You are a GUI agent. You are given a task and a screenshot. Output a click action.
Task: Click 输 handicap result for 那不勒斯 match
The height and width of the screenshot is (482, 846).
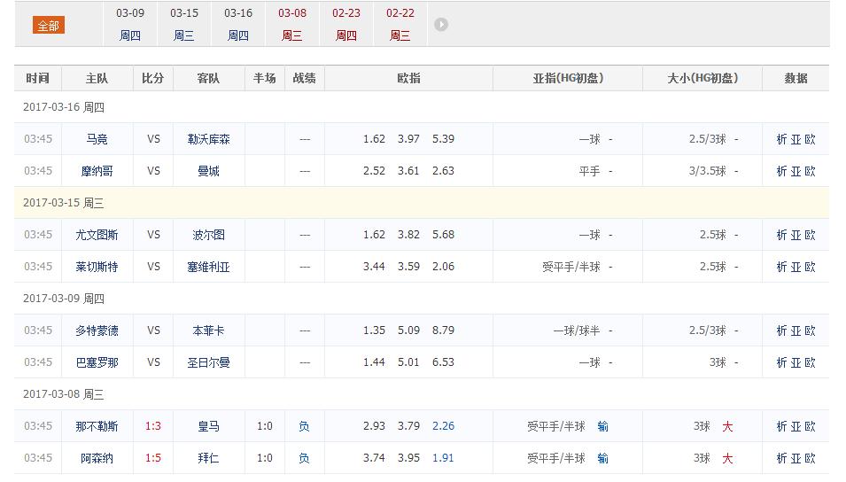(603, 426)
